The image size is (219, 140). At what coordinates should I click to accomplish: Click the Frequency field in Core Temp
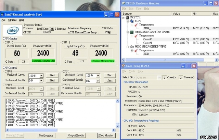point(166,106)
